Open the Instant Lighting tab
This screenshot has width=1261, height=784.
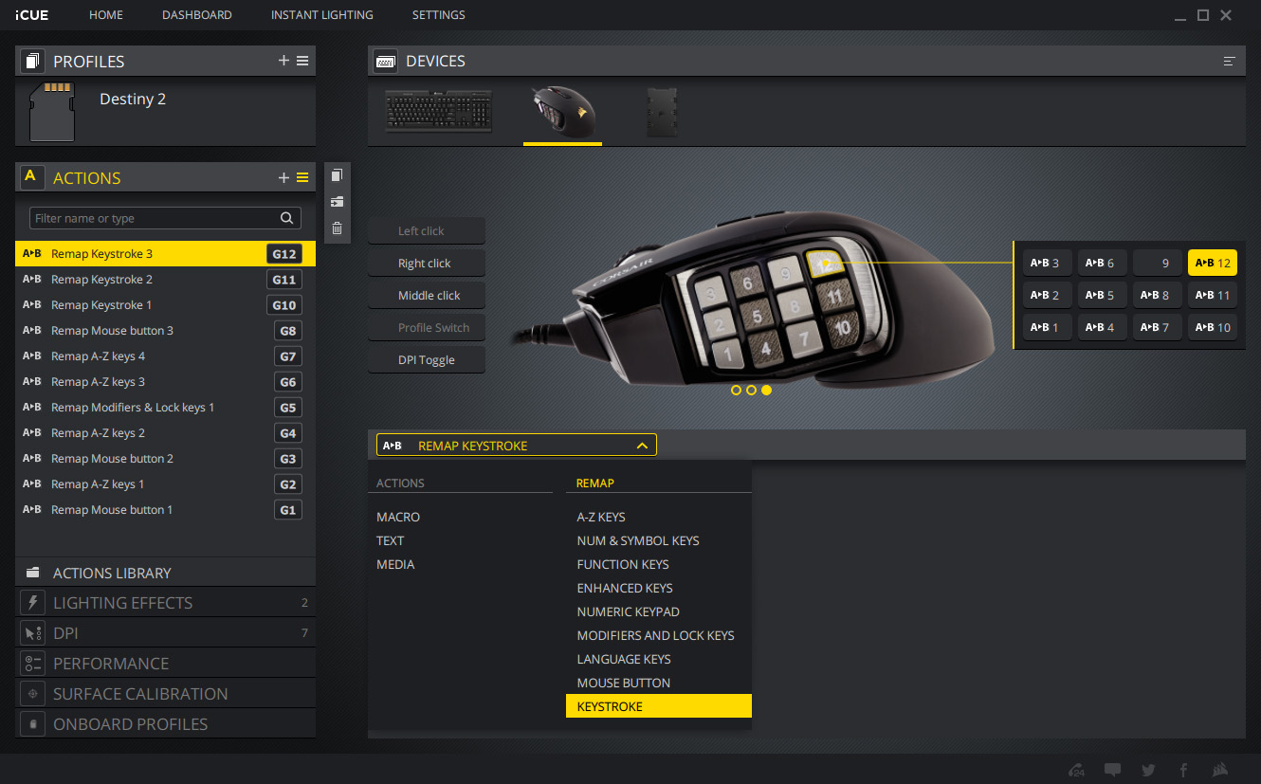322,15
